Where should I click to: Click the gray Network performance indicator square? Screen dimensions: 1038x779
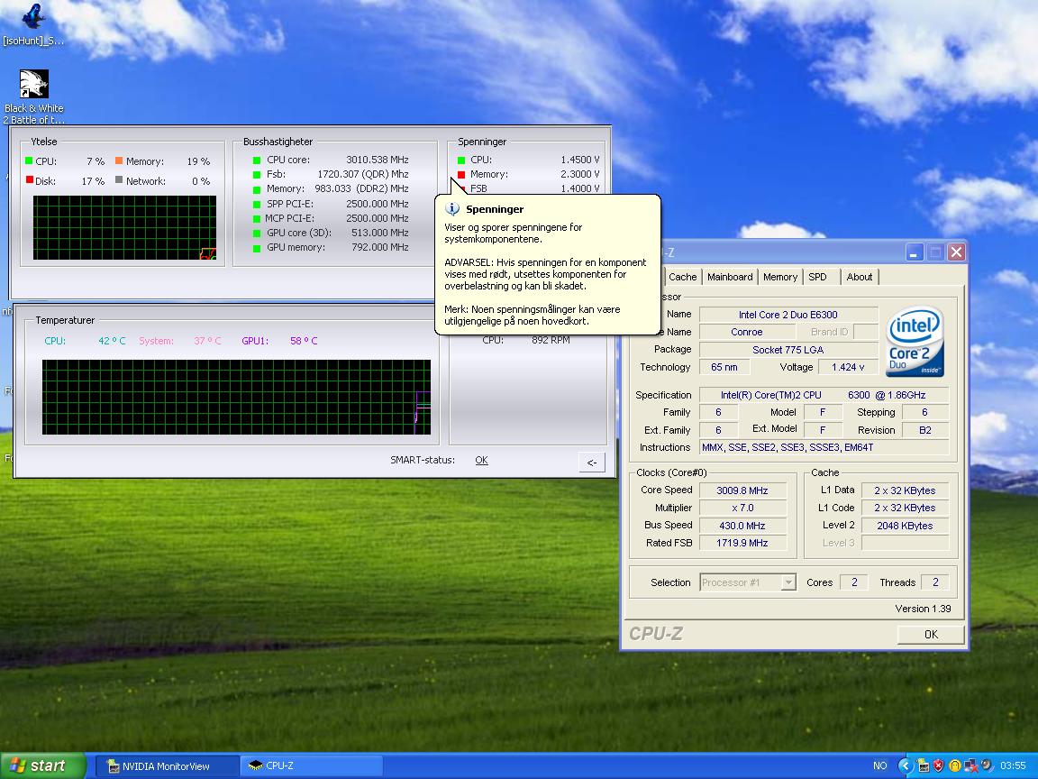pyautogui.click(x=119, y=179)
